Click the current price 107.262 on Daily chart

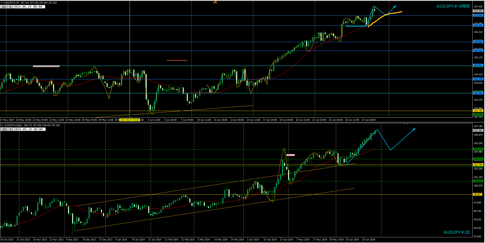coord(478,130)
